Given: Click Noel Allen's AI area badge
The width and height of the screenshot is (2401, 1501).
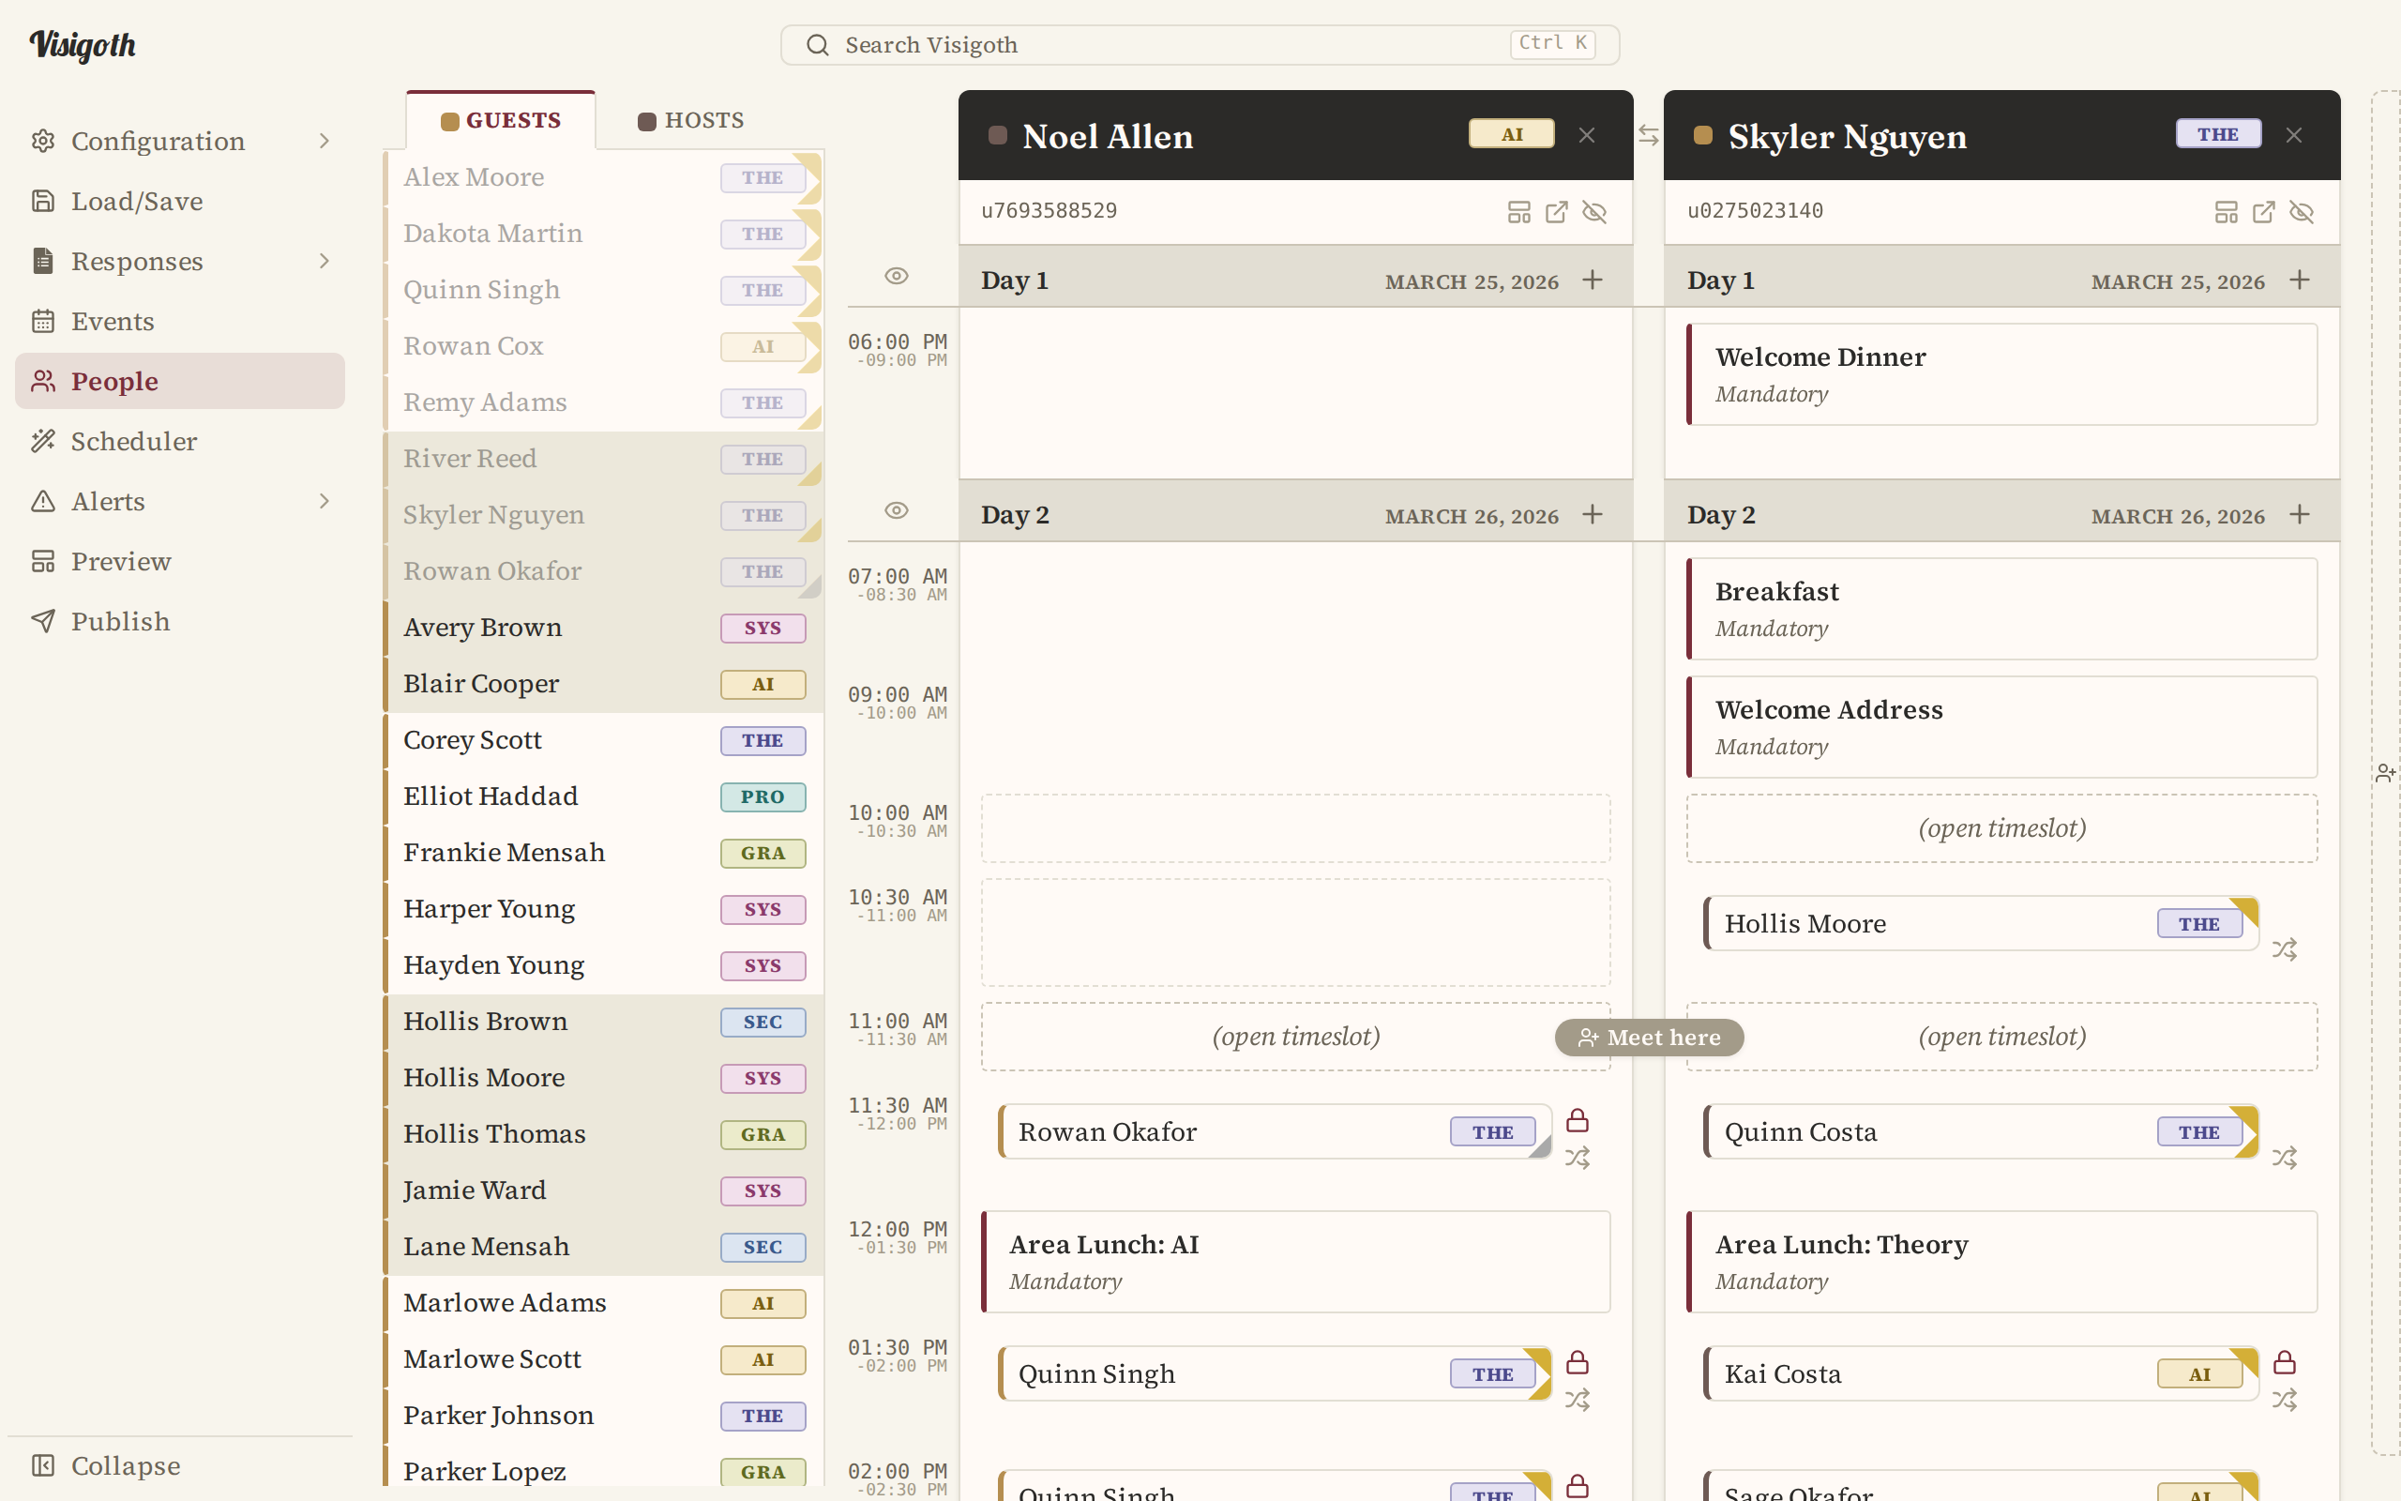Looking at the screenshot, I should click(1511, 134).
